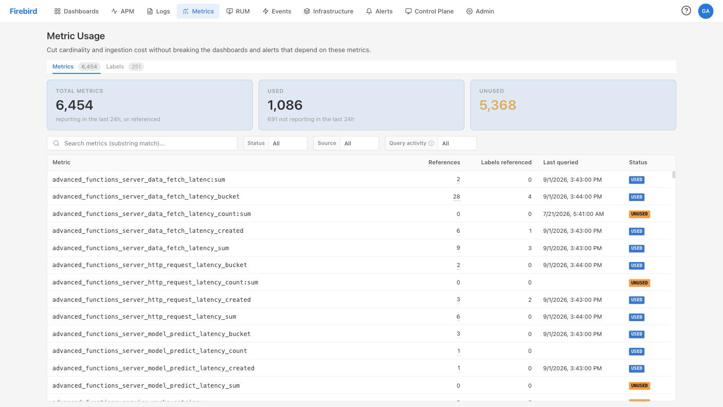Click the help question mark icon

point(686,10)
